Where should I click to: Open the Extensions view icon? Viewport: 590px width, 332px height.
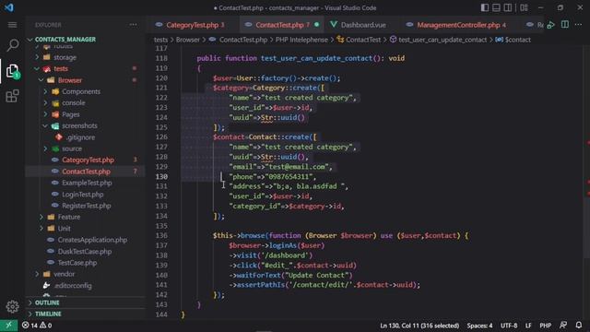(x=12, y=96)
